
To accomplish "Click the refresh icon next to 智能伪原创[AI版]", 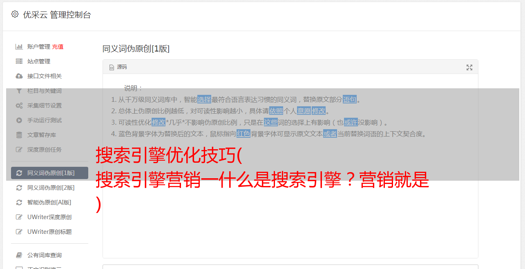I will point(19,202).
